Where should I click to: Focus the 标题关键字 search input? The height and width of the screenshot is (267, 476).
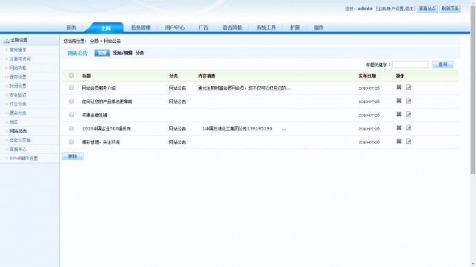[x=410, y=64]
